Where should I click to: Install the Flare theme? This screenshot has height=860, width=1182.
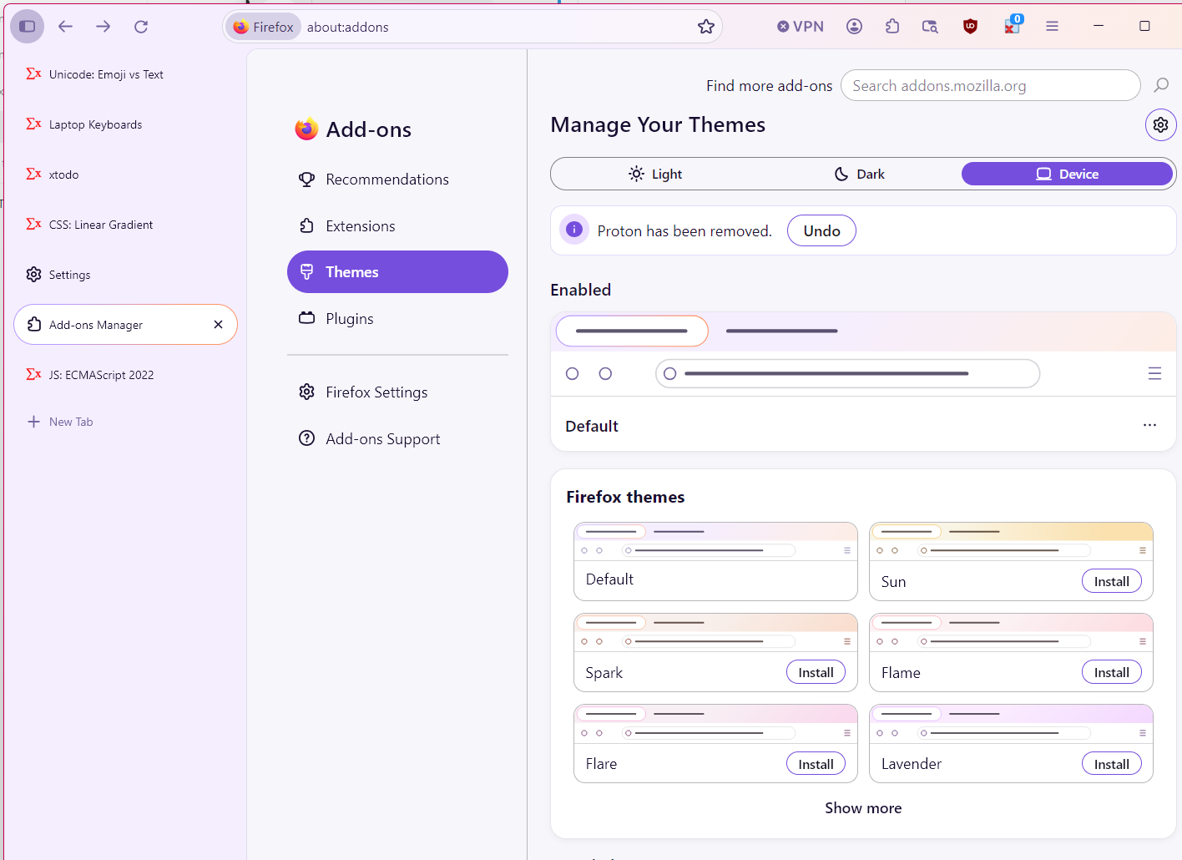point(816,764)
